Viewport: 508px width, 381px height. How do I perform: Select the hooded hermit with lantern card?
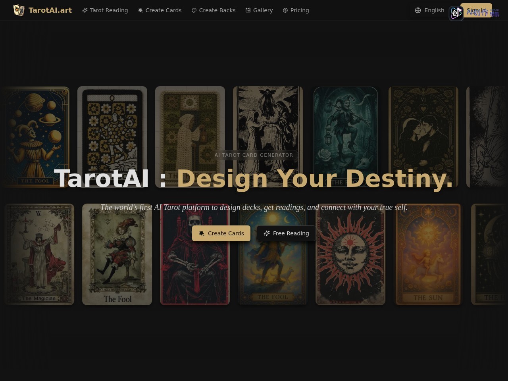click(190, 137)
